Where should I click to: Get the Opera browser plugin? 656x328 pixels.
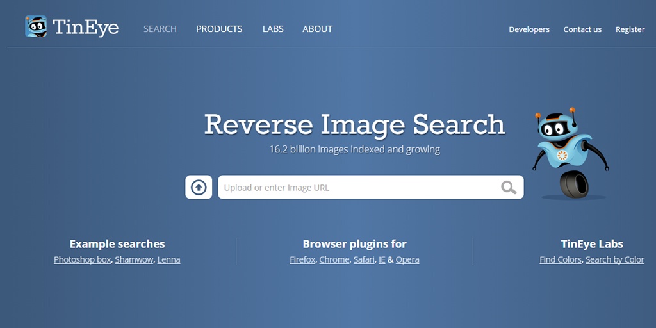pyautogui.click(x=407, y=259)
